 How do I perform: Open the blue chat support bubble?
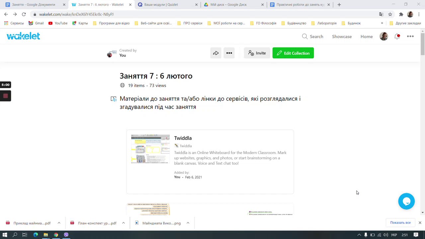[406, 201]
